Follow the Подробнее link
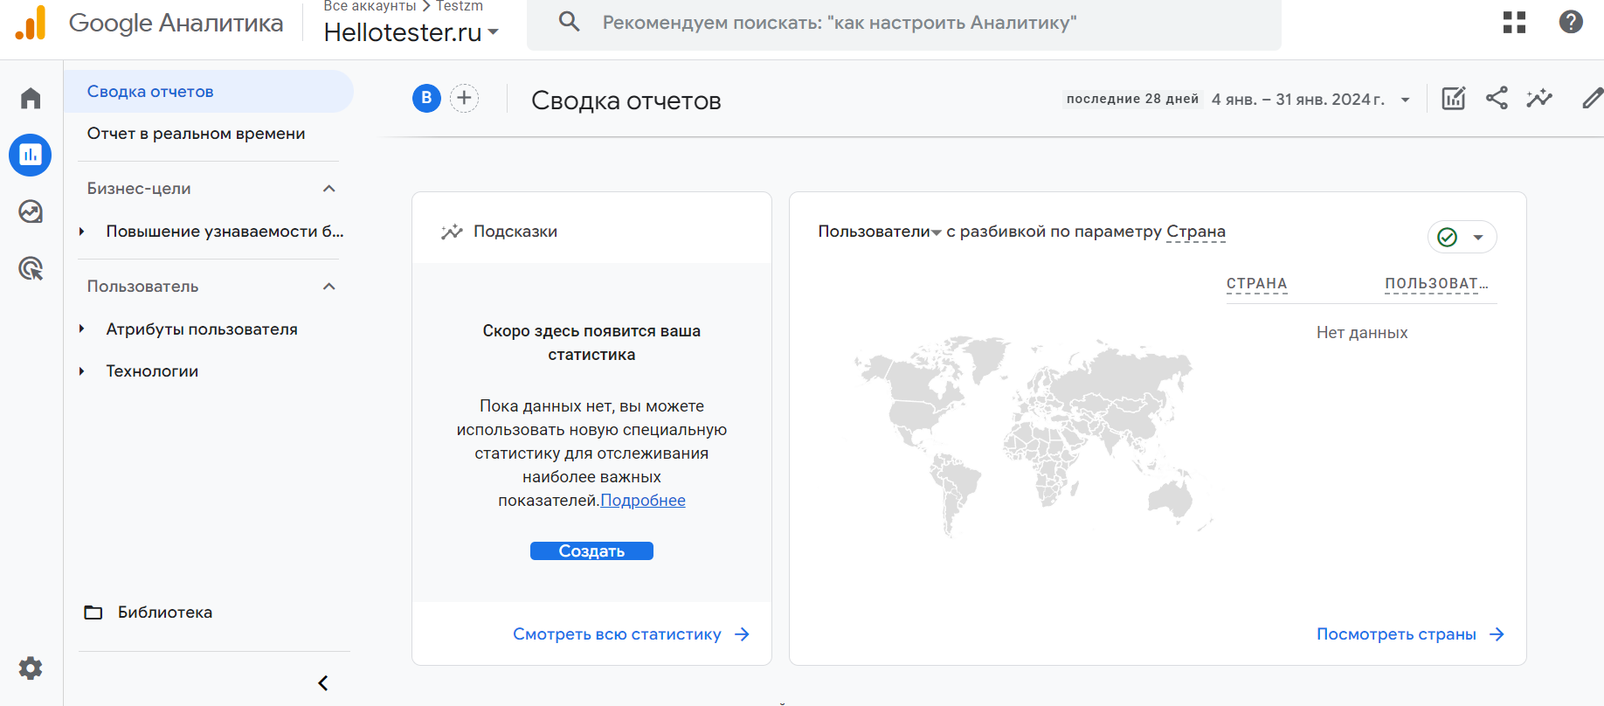The image size is (1604, 706). coord(643,501)
